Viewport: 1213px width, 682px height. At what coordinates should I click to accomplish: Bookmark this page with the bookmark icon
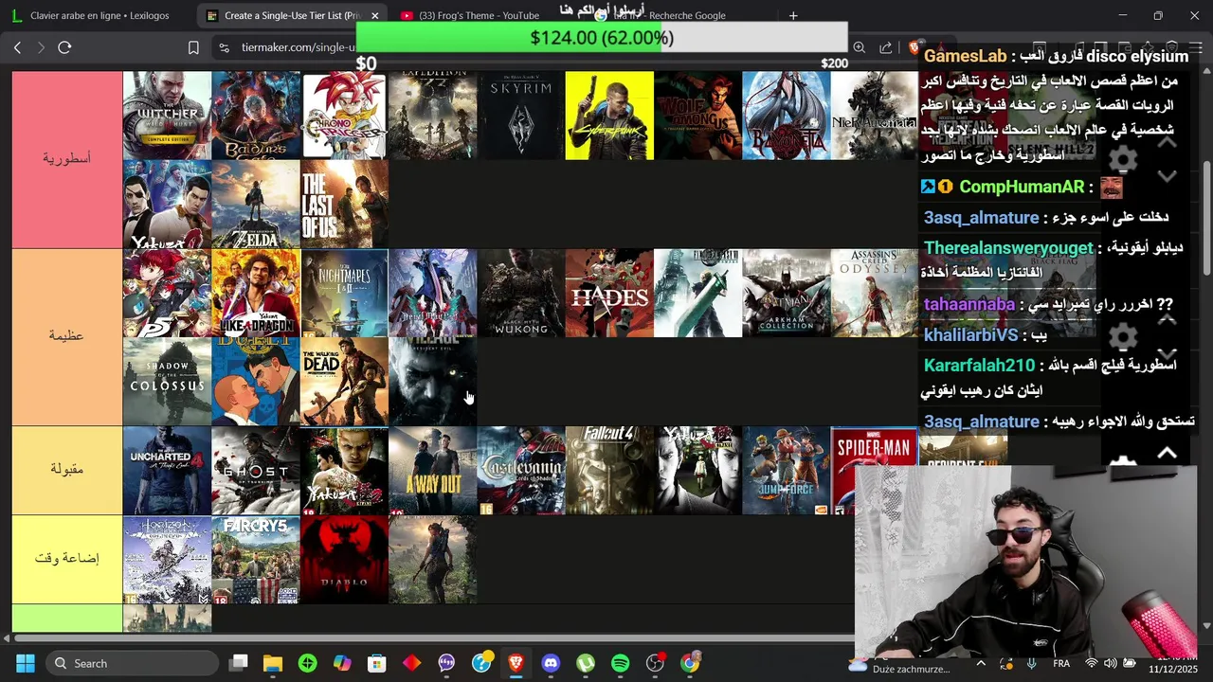[193, 47]
